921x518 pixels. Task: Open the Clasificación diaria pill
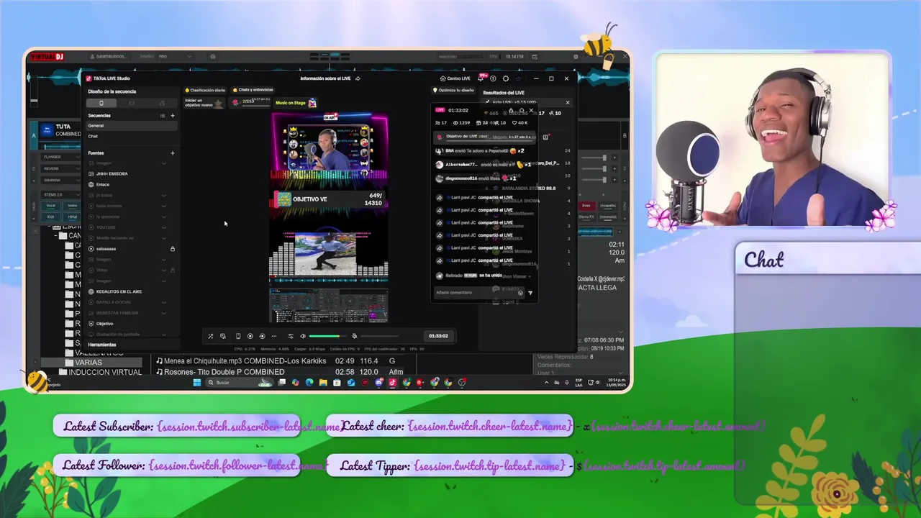[x=205, y=90]
